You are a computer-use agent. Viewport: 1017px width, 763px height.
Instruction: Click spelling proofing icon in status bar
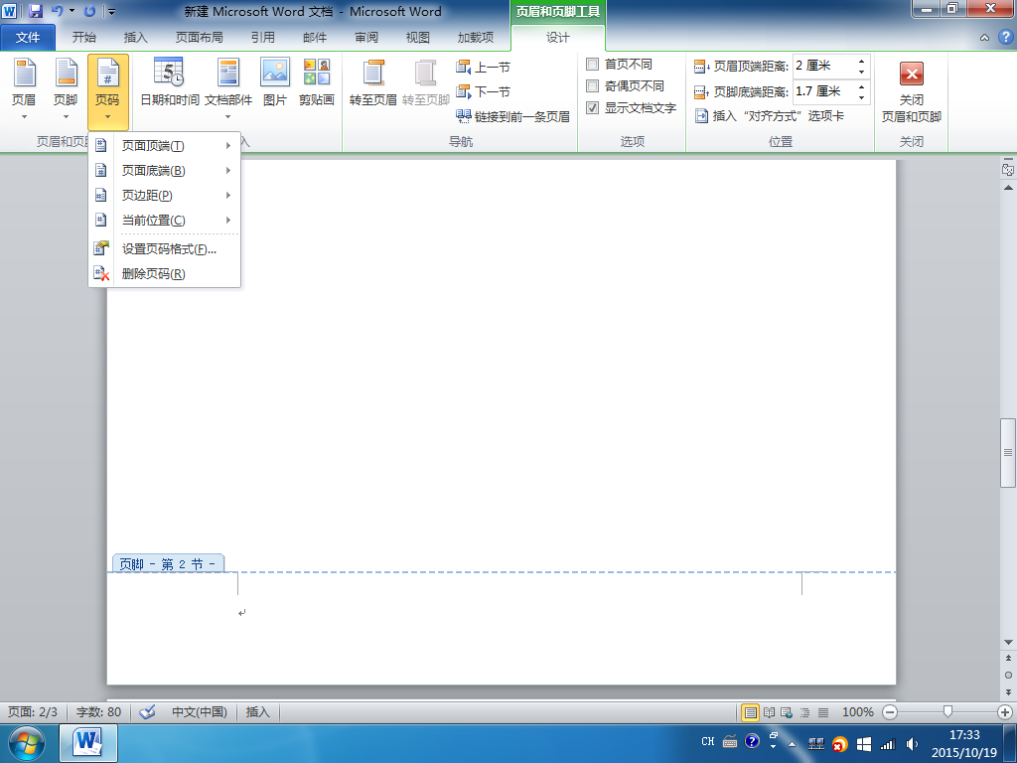(147, 711)
